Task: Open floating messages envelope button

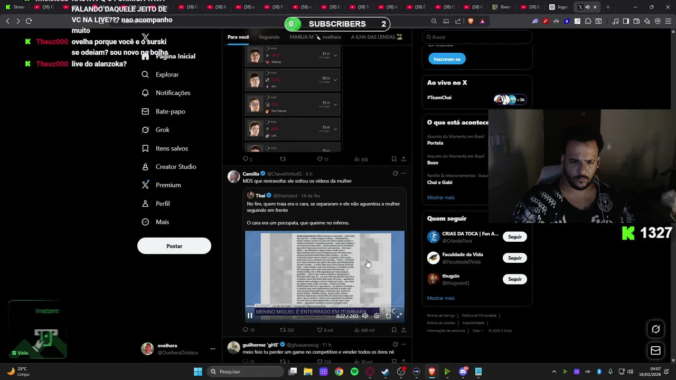Action: tap(655, 350)
